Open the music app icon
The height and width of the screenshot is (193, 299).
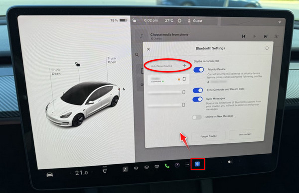[x=125, y=169]
